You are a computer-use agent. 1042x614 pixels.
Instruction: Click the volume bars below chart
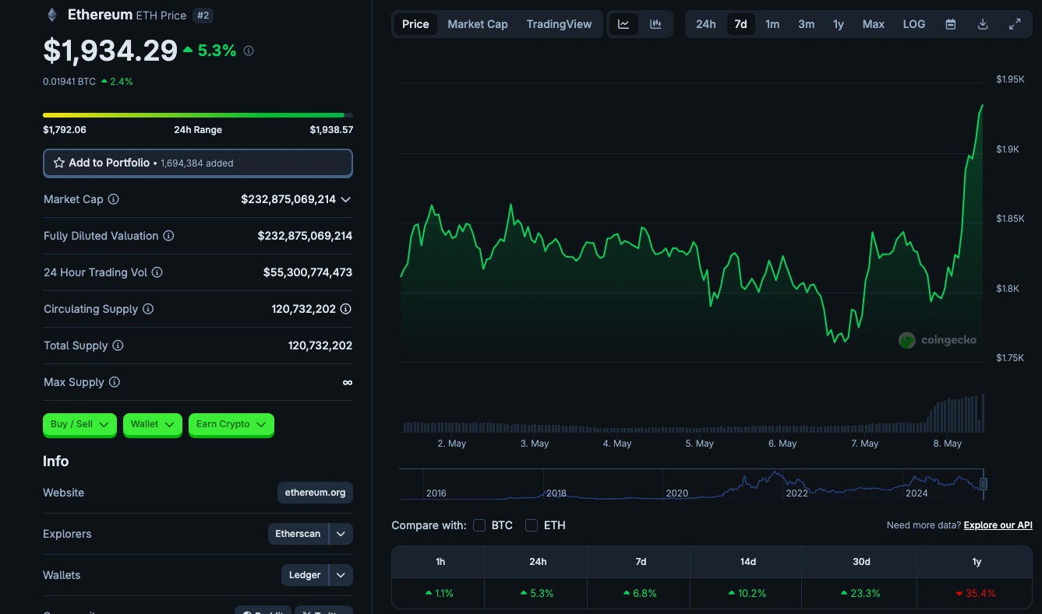point(692,414)
